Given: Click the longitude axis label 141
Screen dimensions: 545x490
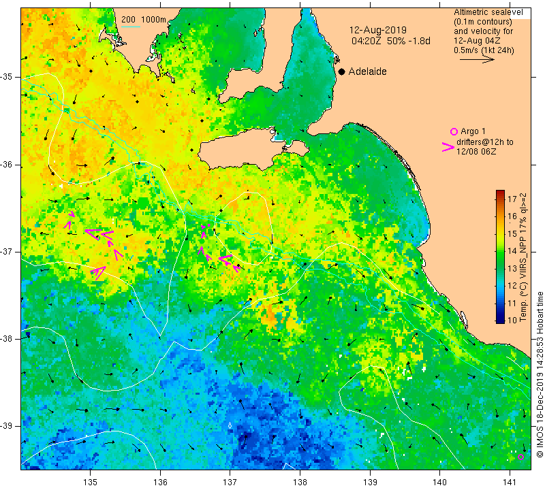Looking at the screenshot, I should point(510,482).
